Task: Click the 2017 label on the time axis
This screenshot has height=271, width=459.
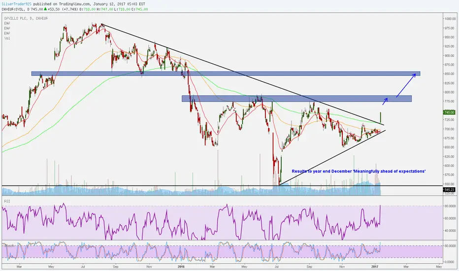Action: coord(375,267)
